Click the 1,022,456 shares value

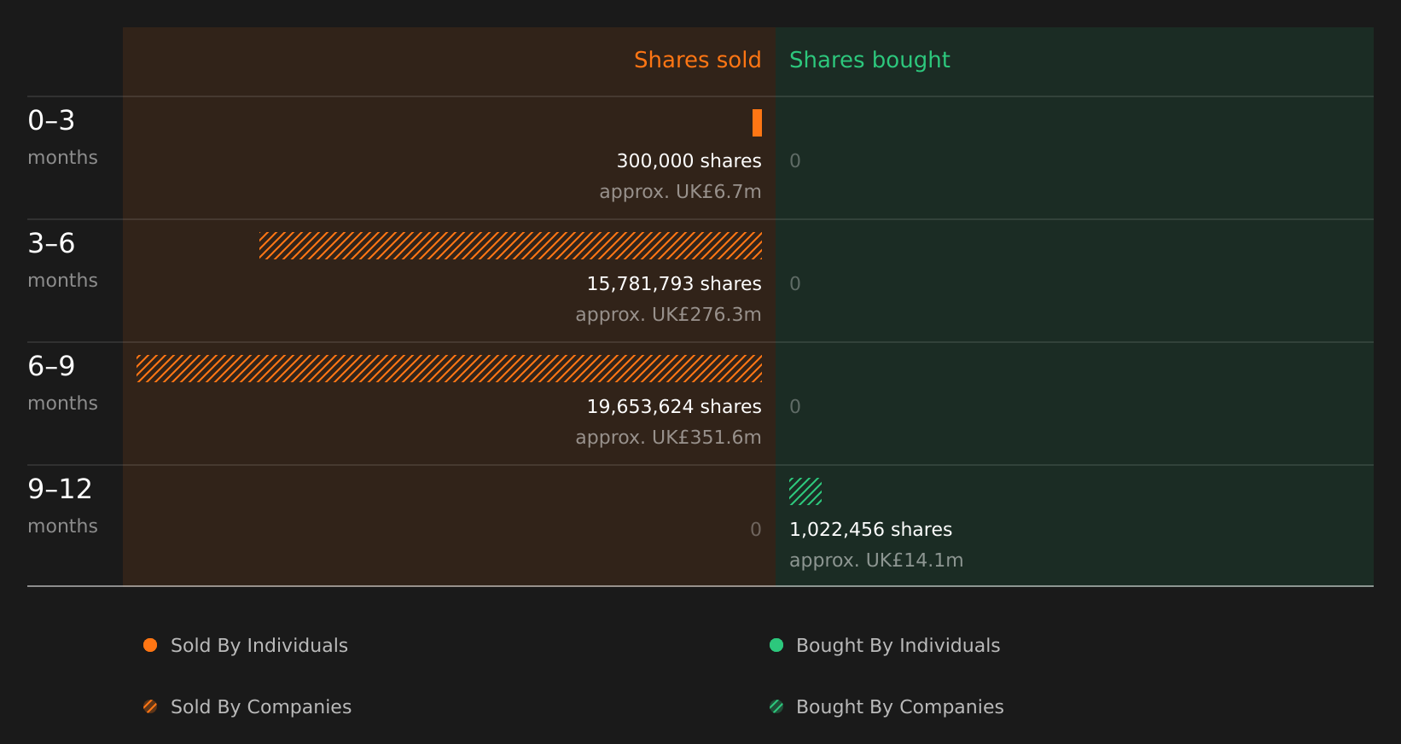point(870,529)
